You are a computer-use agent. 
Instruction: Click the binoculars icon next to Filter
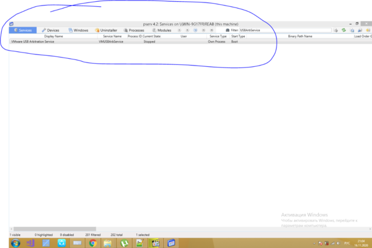click(x=228, y=30)
